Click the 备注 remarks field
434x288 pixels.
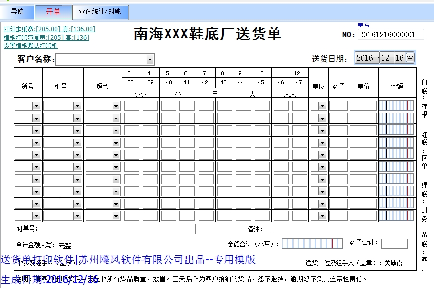(x=343, y=229)
